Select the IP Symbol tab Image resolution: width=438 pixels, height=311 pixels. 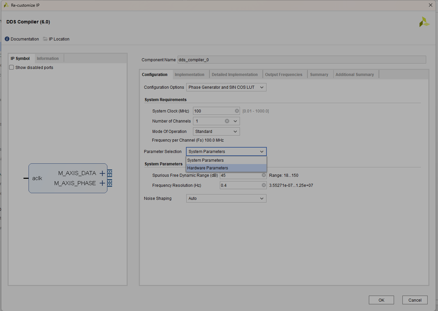coord(20,59)
